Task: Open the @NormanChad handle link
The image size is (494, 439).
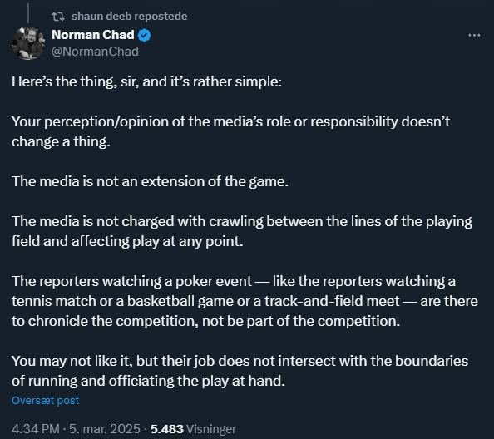Action: pyautogui.click(x=95, y=52)
